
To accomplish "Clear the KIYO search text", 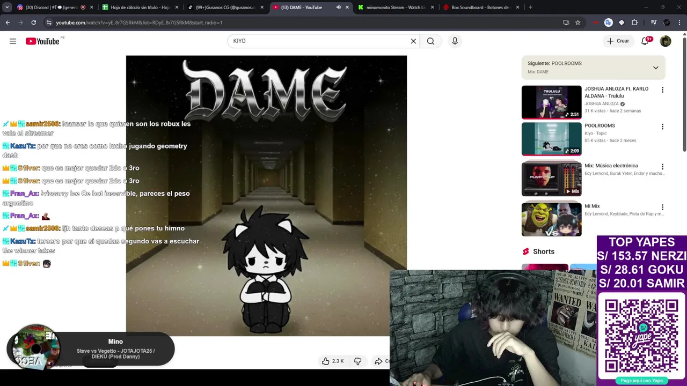I will (413, 41).
